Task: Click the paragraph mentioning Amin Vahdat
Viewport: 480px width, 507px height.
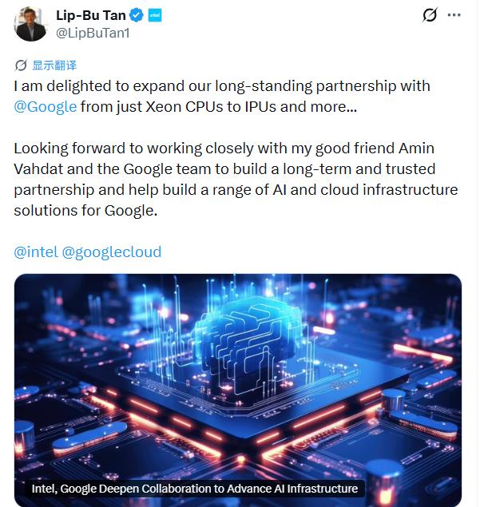Action: click(x=236, y=180)
